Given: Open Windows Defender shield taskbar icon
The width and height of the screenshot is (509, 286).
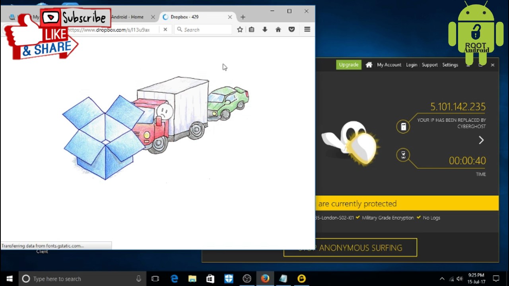Looking at the screenshot, I should [229, 278].
